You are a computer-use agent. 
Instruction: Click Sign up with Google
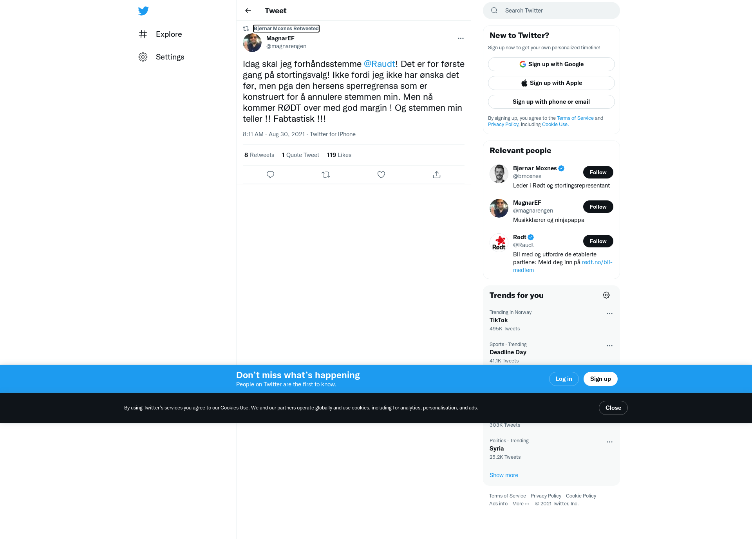click(551, 64)
